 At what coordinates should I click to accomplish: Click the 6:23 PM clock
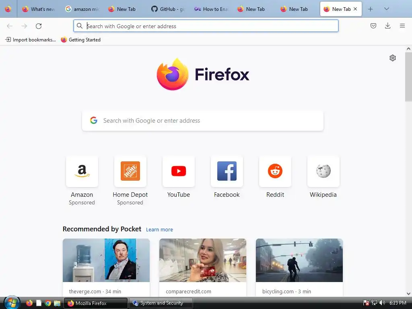pyautogui.click(x=398, y=303)
